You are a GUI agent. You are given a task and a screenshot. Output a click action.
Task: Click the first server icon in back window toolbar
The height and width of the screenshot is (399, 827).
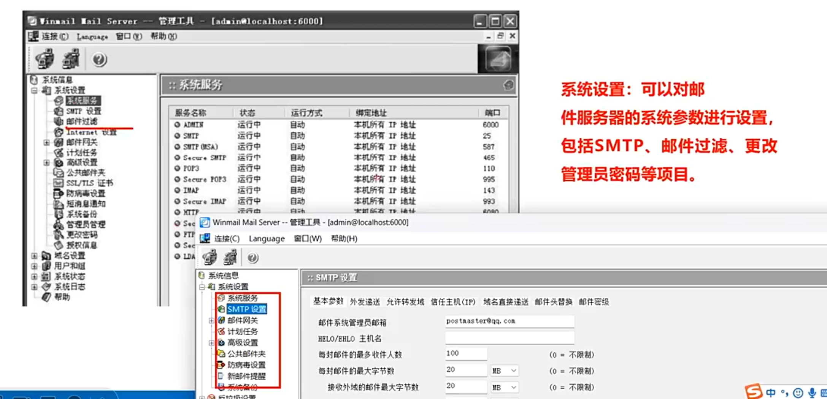point(45,59)
